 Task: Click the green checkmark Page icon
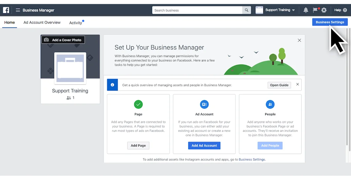click(138, 104)
